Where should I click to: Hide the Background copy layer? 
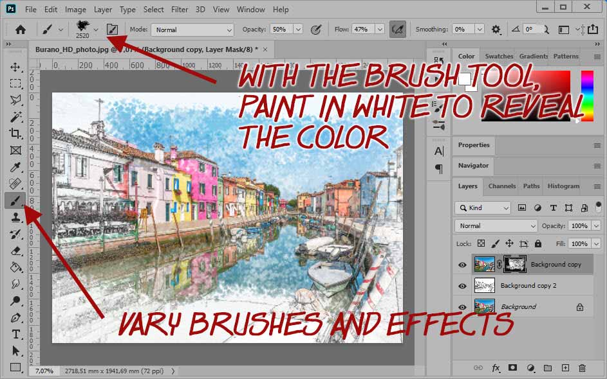462,265
